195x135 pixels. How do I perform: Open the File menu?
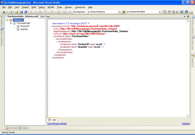coord(4,7)
